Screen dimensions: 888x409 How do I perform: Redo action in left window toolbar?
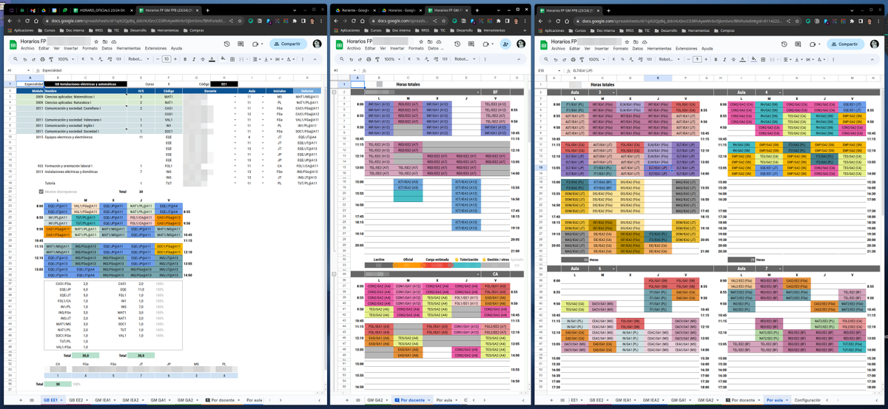coord(34,59)
